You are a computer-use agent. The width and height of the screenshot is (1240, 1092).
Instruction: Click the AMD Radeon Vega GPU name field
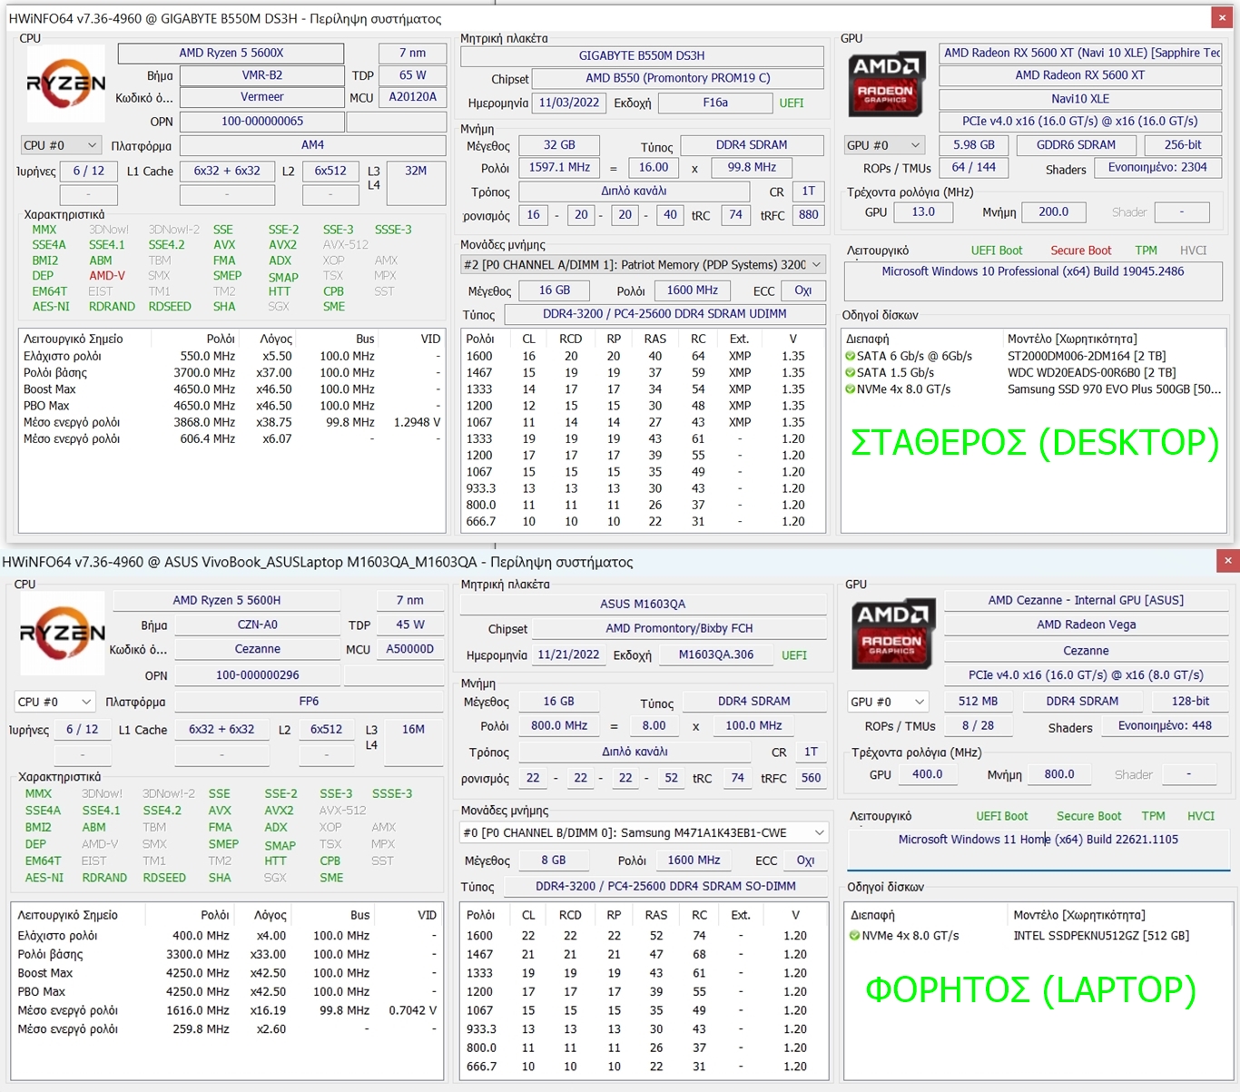(1086, 625)
